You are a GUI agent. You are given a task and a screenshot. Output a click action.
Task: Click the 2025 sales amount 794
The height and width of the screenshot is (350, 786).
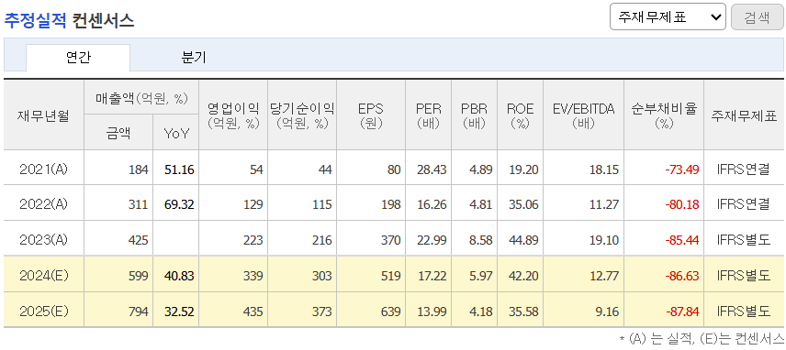pos(139,312)
